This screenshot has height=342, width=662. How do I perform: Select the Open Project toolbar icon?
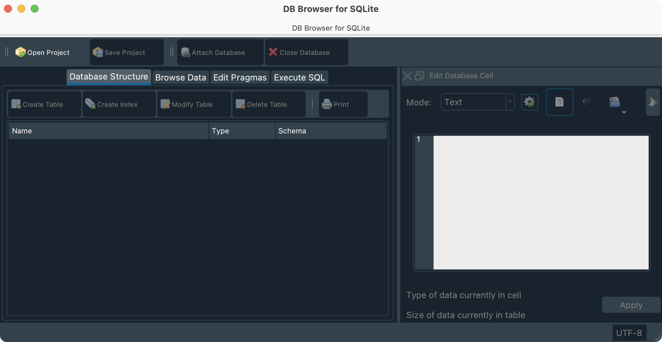click(20, 52)
